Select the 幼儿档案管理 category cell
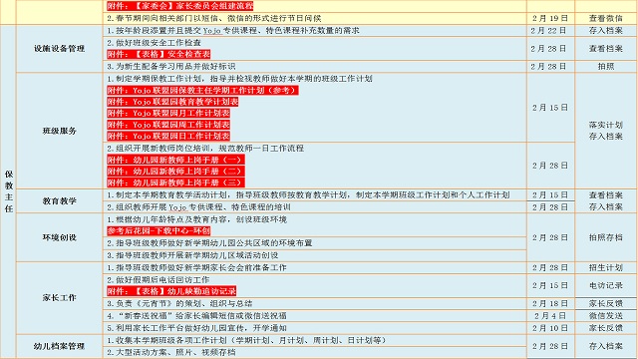 click(x=60, y=346)
